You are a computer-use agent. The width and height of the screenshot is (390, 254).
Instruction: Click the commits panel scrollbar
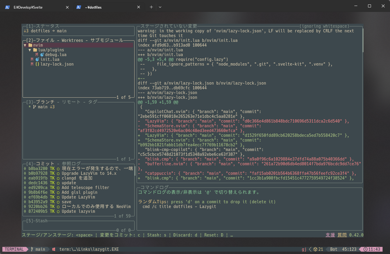pyautogui.click(x=135, y=171)
